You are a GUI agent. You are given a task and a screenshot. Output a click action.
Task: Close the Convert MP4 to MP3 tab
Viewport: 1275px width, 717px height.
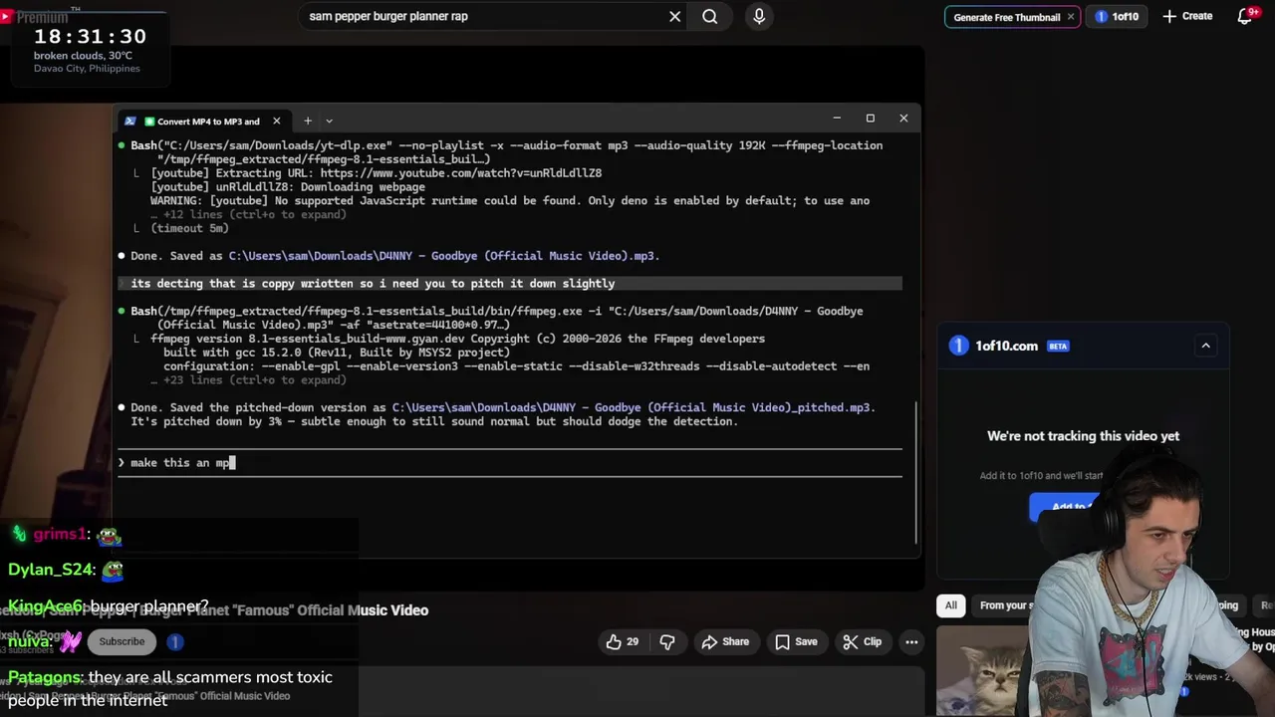pos(277,121)
